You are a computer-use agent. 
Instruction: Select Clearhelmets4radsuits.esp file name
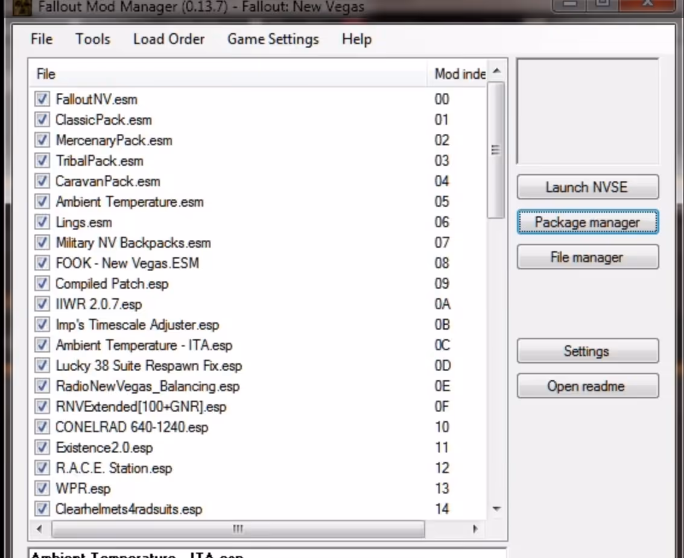click(x=128, y=509)
